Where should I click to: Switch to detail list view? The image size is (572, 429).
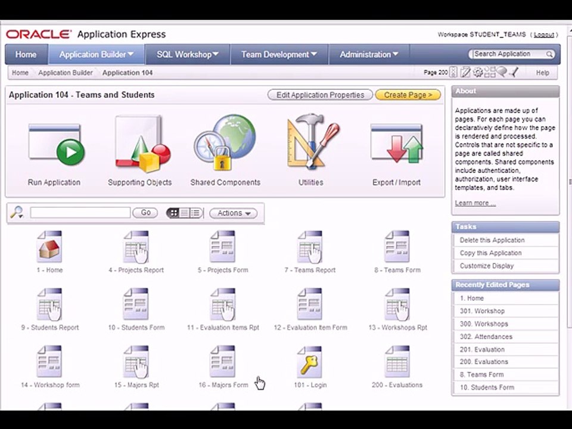click(x=196, y=213)
